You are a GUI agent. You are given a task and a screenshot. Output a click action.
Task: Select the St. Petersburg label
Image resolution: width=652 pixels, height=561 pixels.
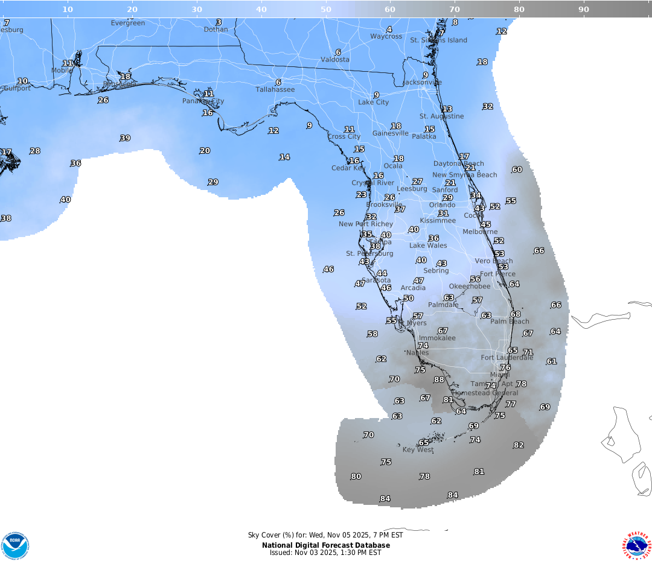click(369, 253)
